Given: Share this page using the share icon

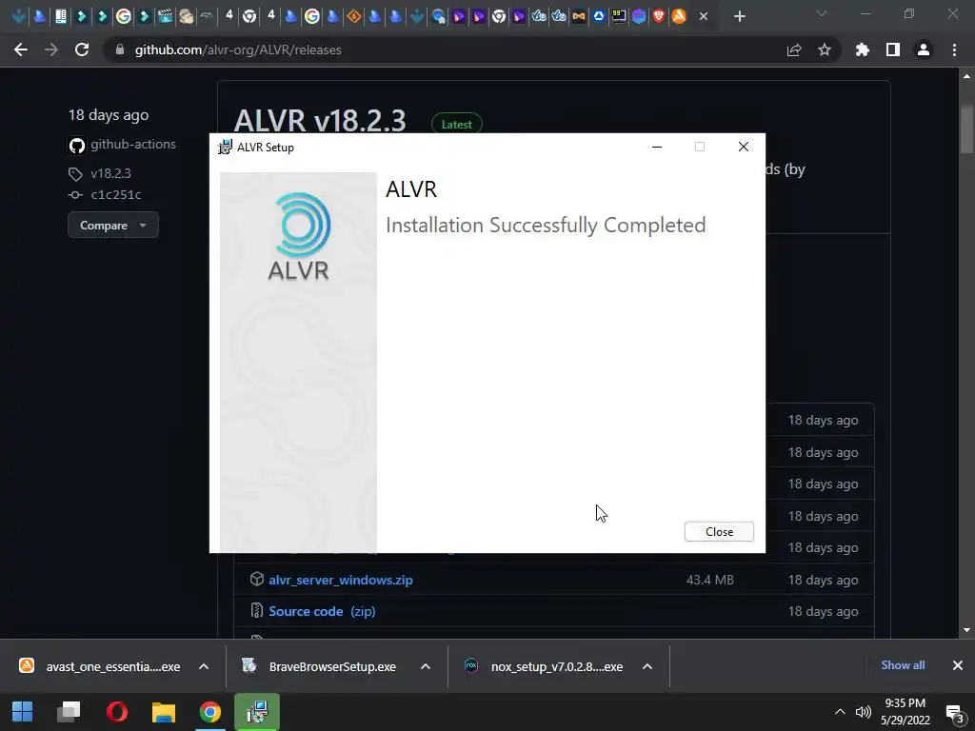Looking at the screenshot, I should click(794, 49).
